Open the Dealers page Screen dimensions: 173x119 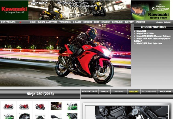click(x=88, y=22)
